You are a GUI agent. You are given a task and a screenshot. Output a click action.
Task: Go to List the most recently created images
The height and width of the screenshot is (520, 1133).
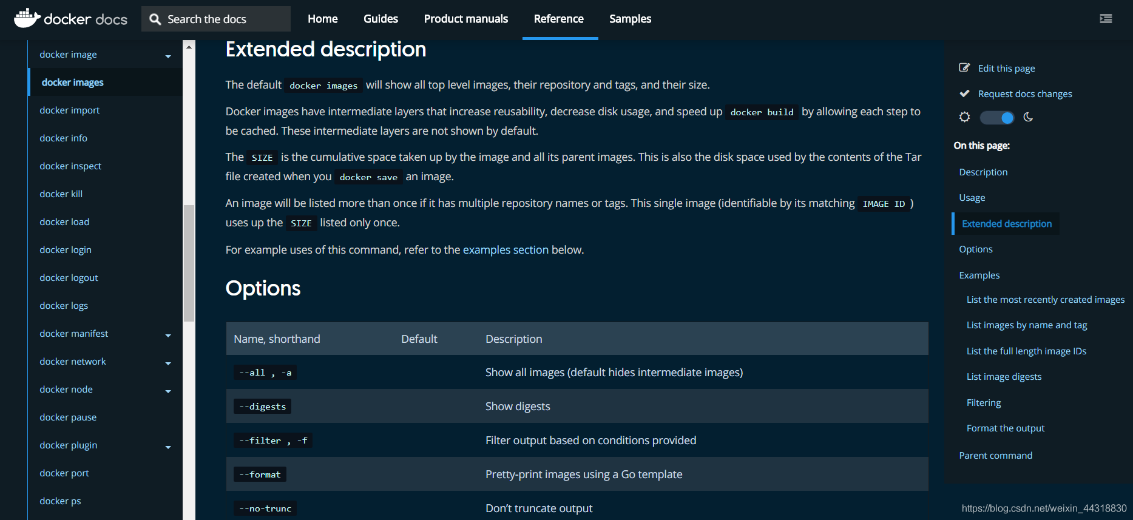tap(1046, 300)
